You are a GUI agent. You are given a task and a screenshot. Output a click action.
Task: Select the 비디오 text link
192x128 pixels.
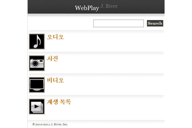point(55,80)
